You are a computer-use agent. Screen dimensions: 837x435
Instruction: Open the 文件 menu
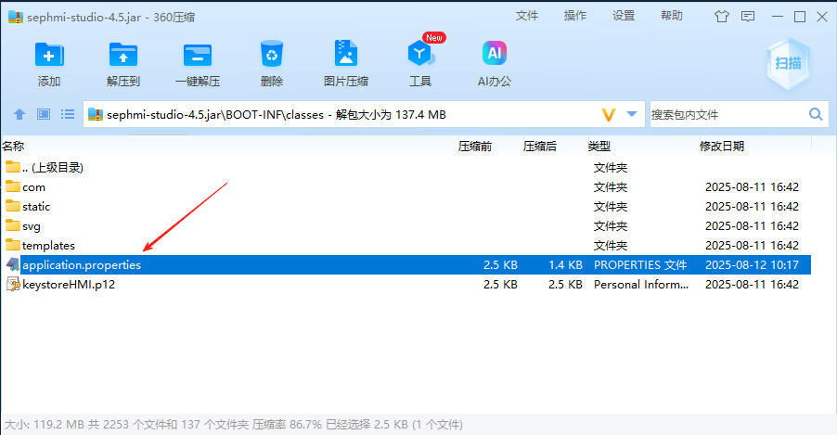(x=527, y=16)
